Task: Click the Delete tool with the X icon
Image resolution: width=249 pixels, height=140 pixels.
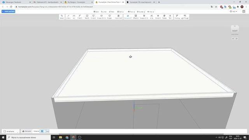Action: [170, 17]
